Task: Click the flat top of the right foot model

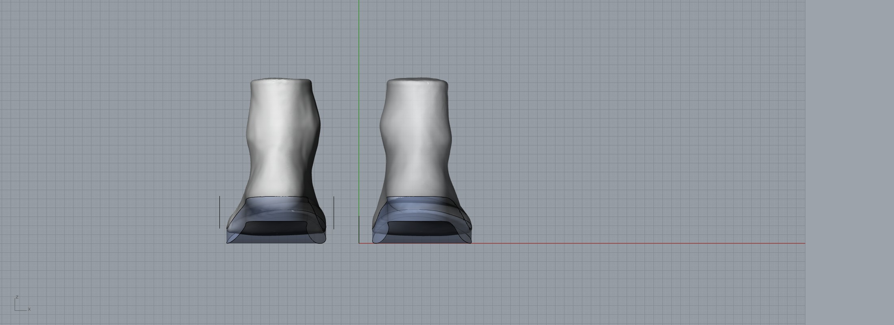Action: pyautogui.click(x=417, y=80)
